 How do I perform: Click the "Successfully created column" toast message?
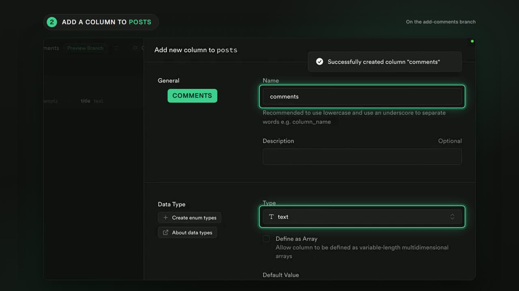click(385, 61)
